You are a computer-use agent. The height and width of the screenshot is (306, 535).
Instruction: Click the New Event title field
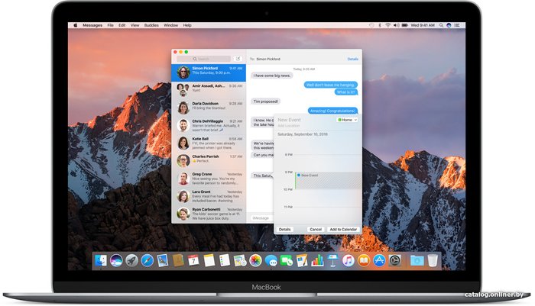pos(289,120)
